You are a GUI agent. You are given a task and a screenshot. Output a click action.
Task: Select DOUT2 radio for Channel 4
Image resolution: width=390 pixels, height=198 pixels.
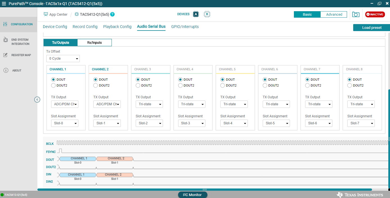[180, 85]
